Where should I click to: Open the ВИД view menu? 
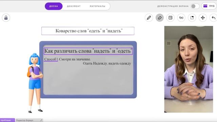(x=209, y=6)
